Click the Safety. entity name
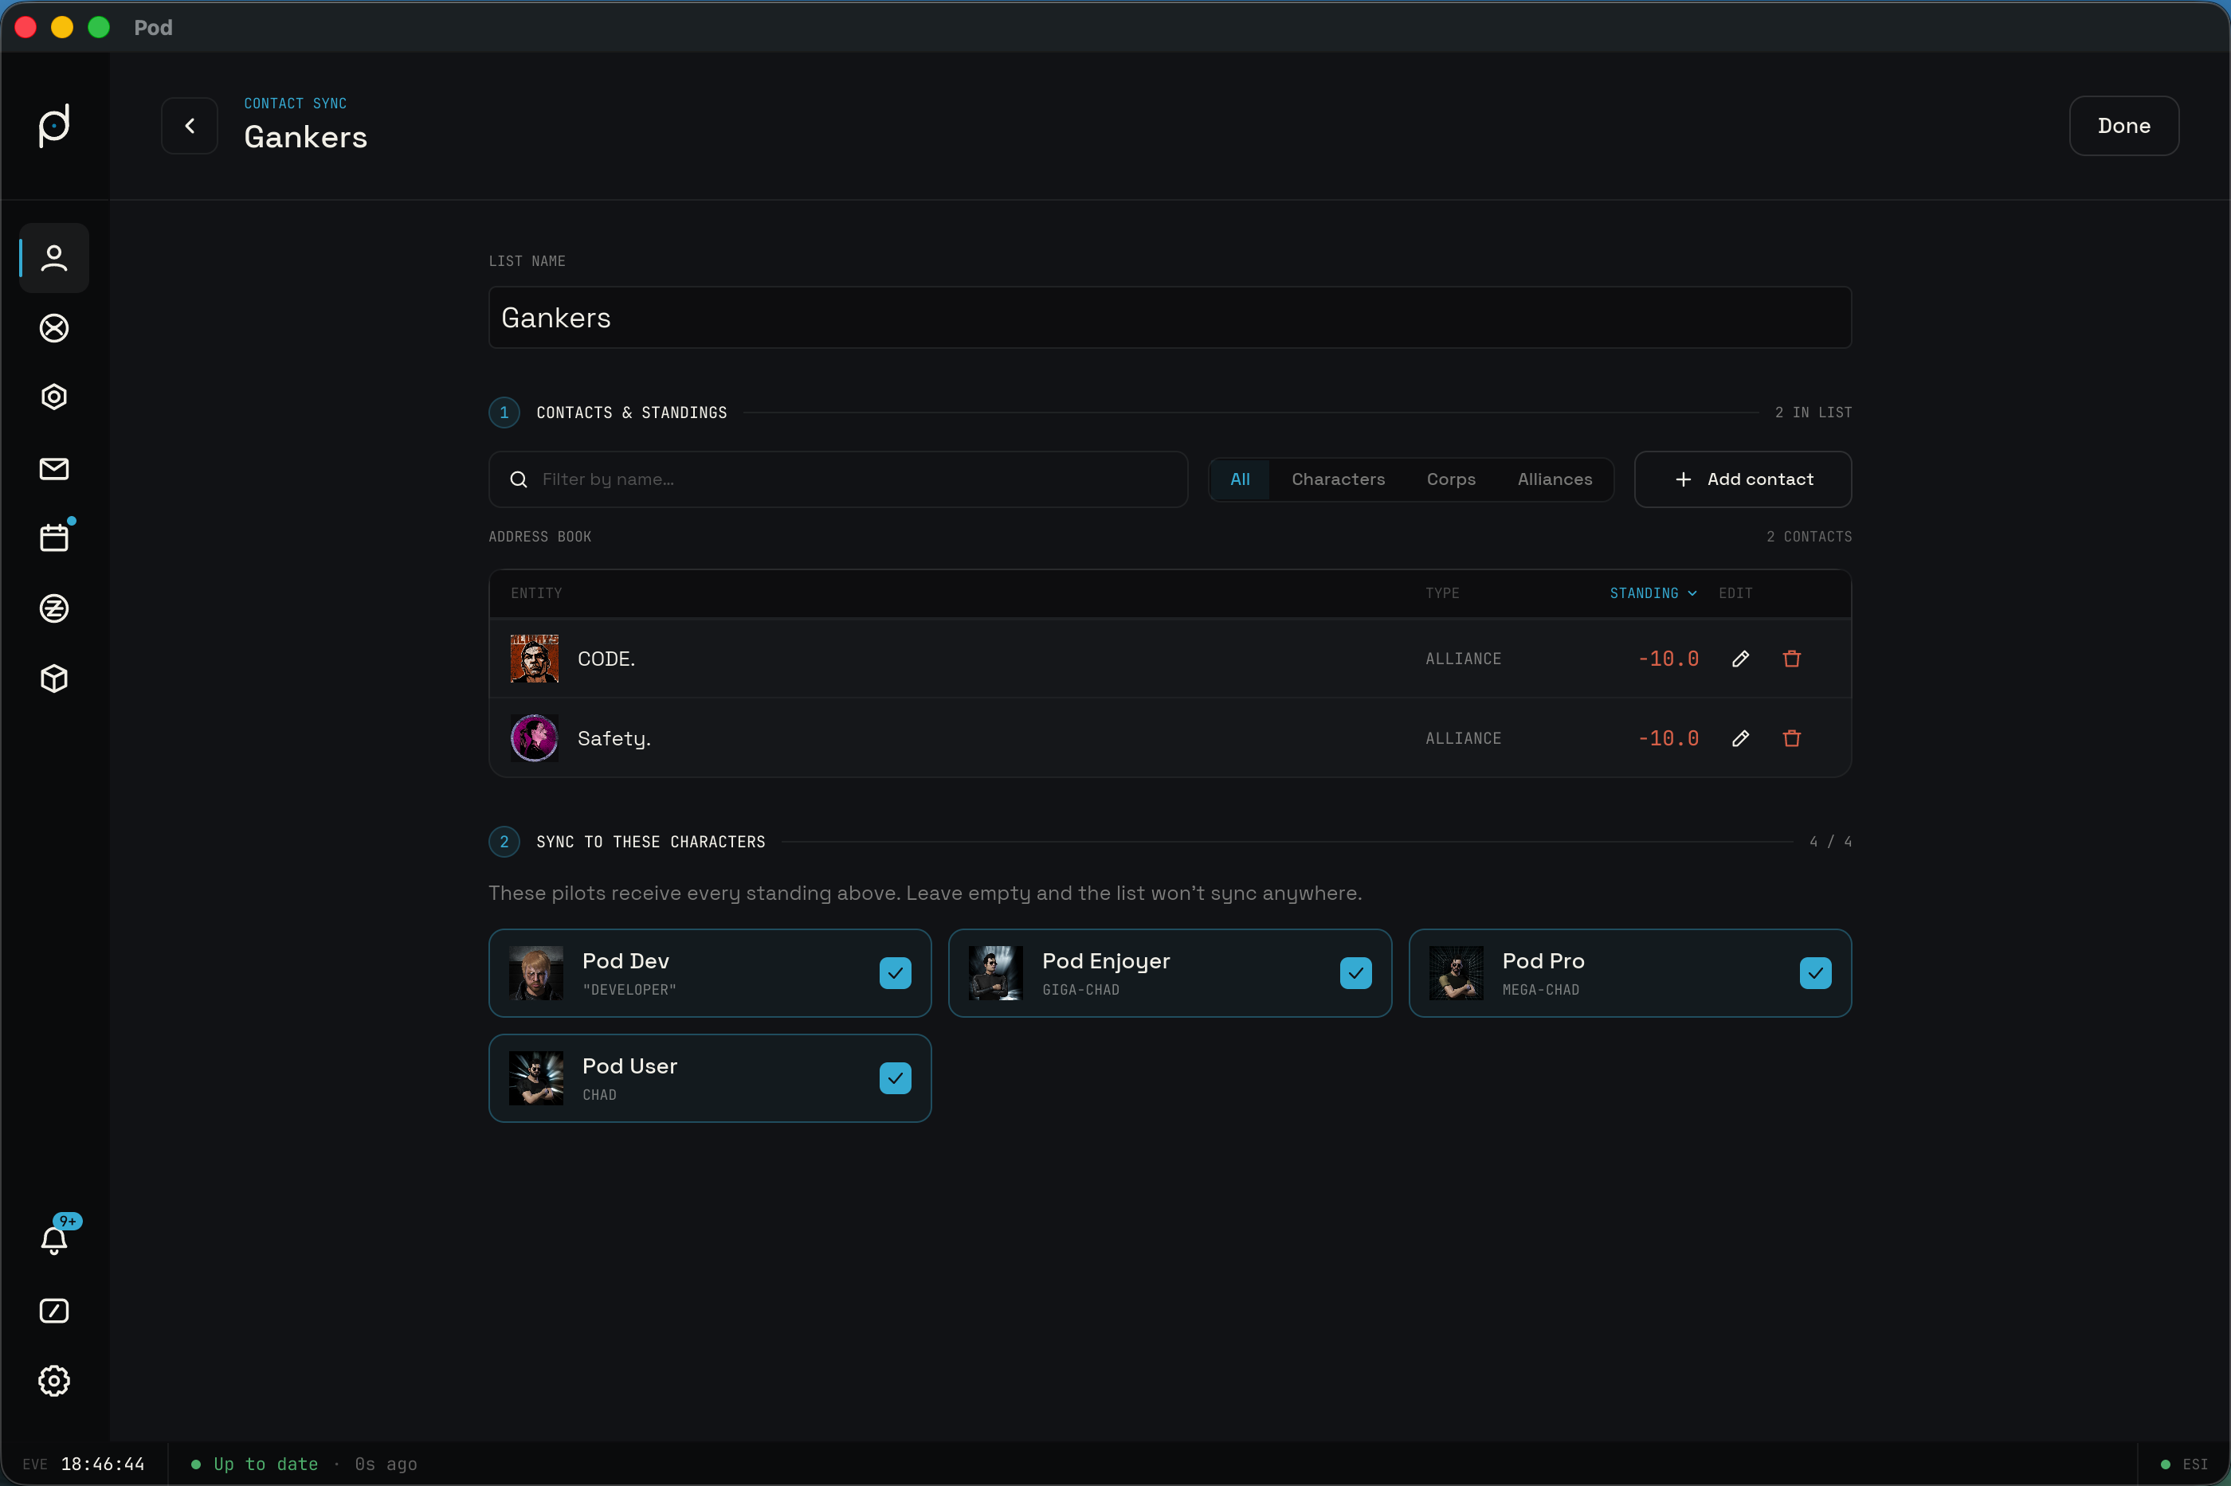Viewport: 2231px width, 1486px height. [x=614, y=738]
